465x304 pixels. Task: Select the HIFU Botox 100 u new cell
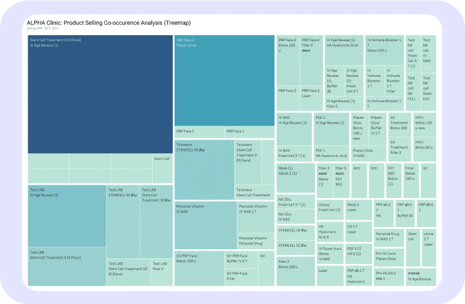[x=424, y=124]
